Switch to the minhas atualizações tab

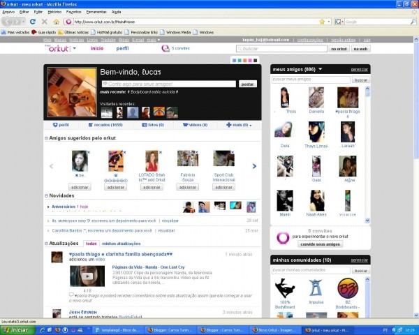(x=121, y=244)
